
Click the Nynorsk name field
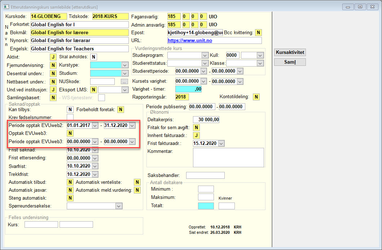[x=80, y=41]
